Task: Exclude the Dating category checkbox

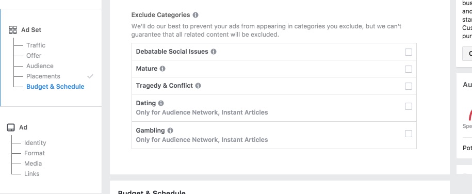Action: click(x=409, y=106)
